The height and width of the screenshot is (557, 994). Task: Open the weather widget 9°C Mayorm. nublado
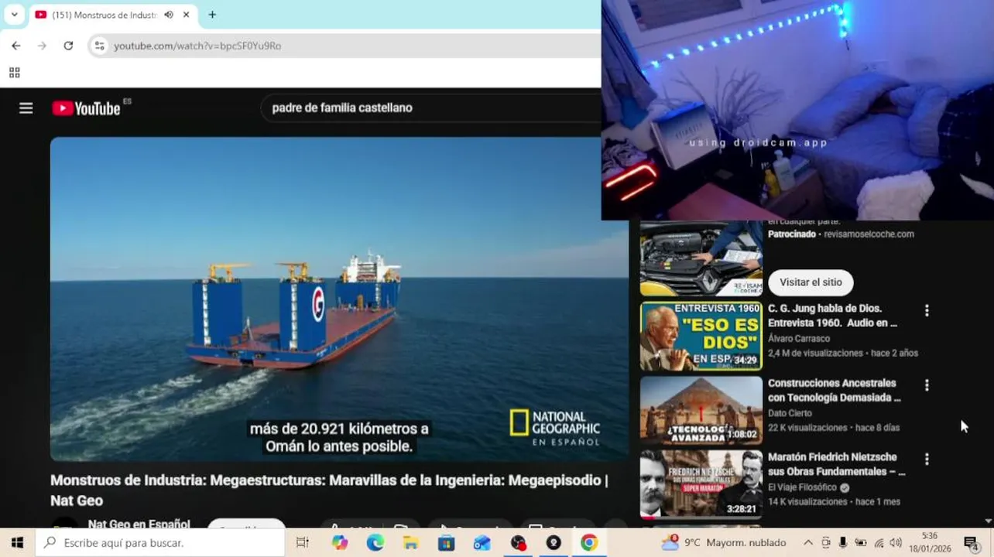coord(723,543)
